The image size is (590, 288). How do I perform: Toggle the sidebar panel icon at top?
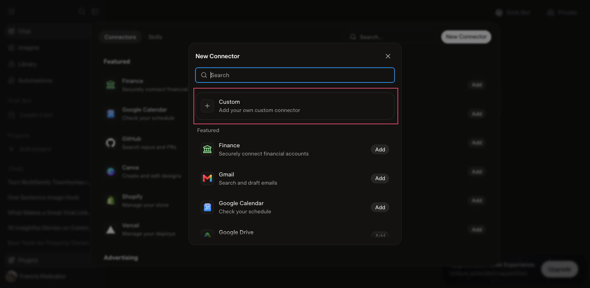tap(95, 11)
